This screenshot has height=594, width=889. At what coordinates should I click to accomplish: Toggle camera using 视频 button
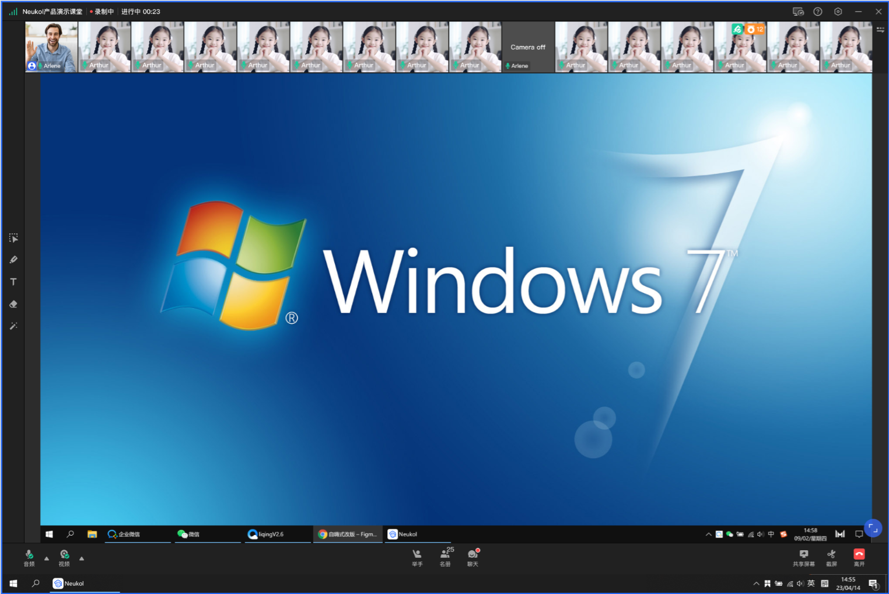(64, 558)
